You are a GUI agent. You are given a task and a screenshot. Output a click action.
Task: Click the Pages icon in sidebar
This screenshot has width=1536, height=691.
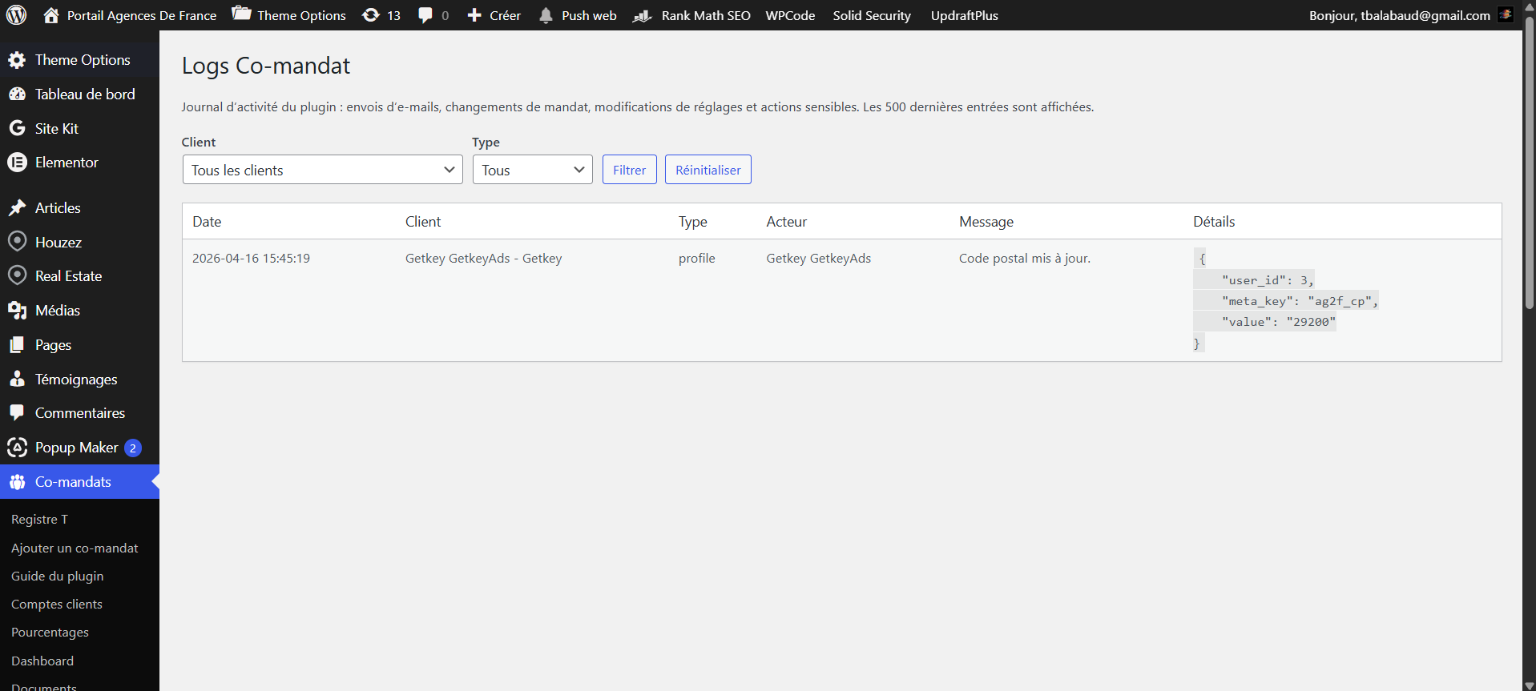click(x=17, y=345)
